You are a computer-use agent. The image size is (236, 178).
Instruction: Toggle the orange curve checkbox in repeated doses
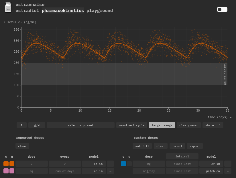(6, 164)
